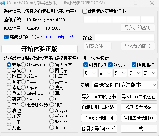159x136 pixels.
Task: Select the 方正 brand radio button
Action: tap(9, 127)
